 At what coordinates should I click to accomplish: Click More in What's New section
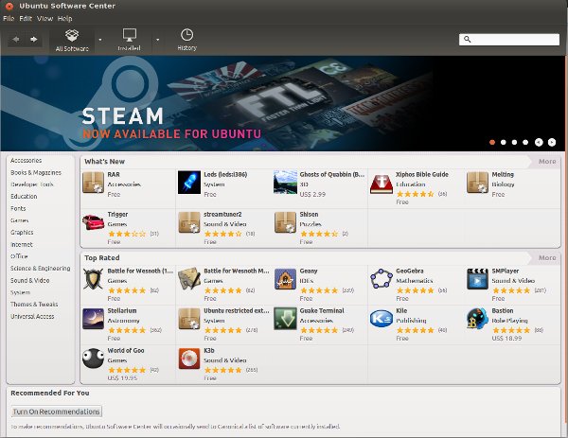point(547,162)
